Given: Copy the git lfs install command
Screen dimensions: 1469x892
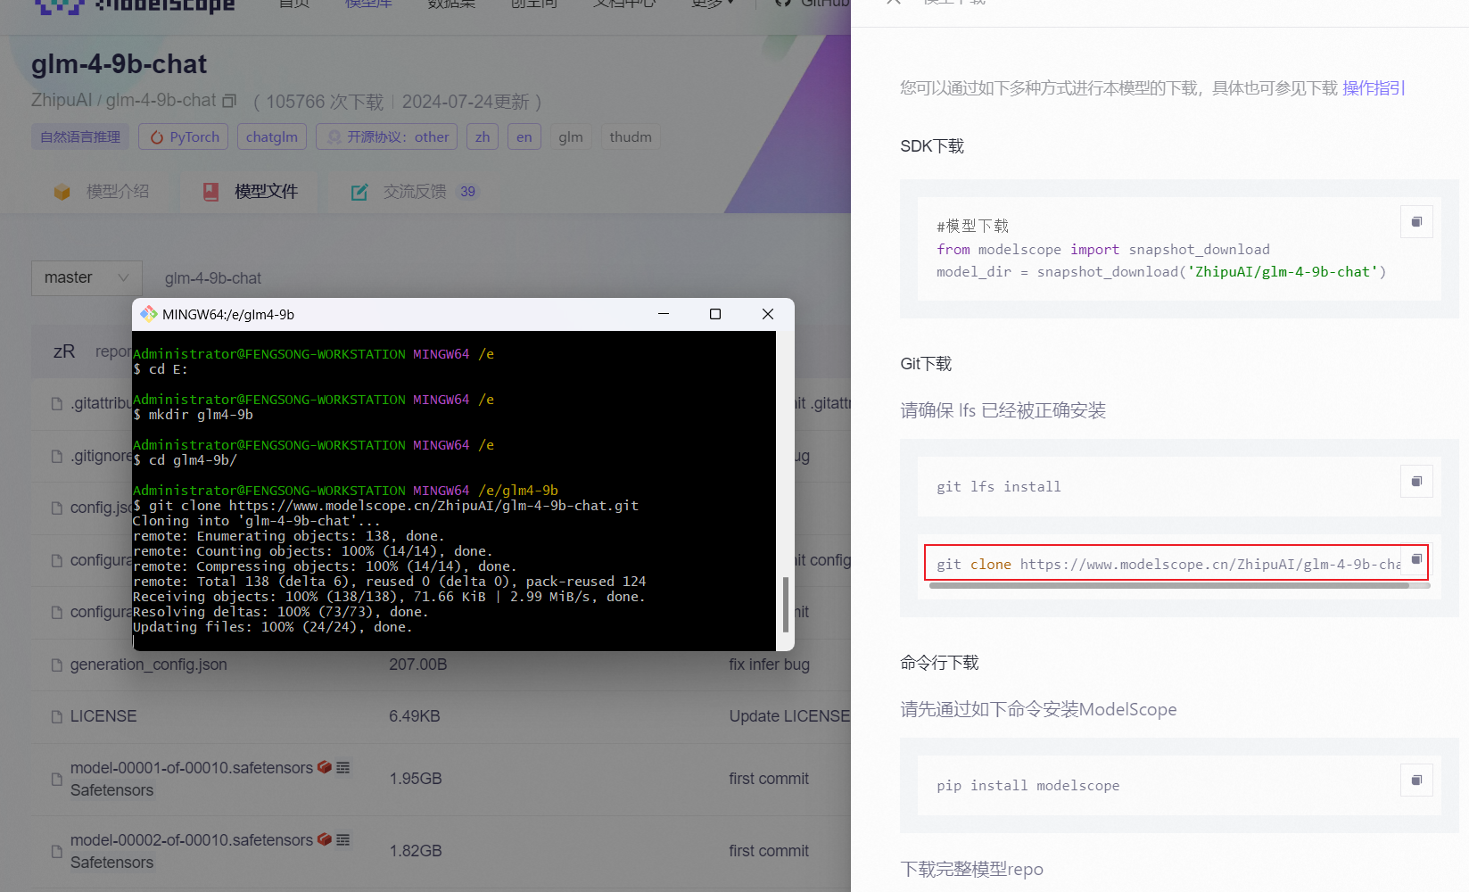Looking at the screenshot, I should tap(1415, 481).
